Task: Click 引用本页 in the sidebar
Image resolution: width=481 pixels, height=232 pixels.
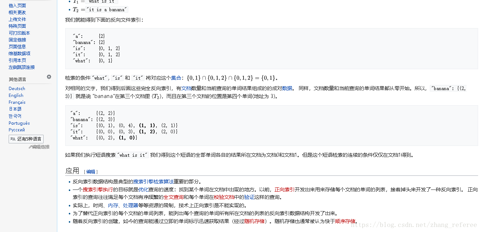Action: [x=17, y=61]
